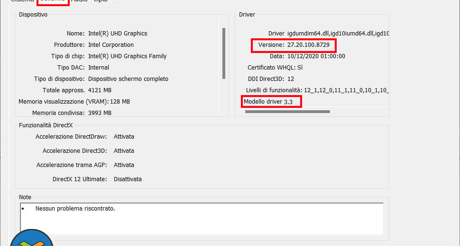Screen dimensions: 460x246
Task: Select DirectX 12 Ultimate 'Disattivata' value
Action: [128, 179]
